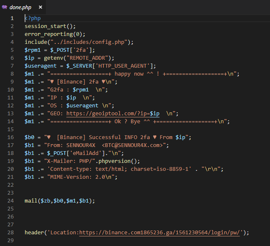Screen dimensions: 270x246
Task: Click $_SERVER superglobal on line 7
Action: tap(79, 66)
